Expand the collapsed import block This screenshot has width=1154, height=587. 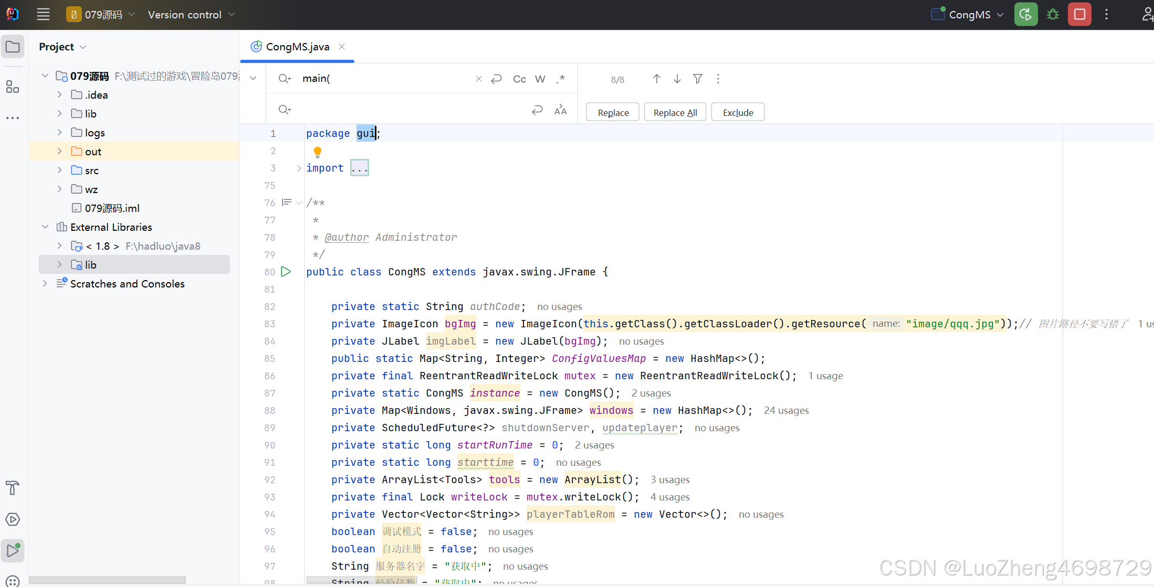pos(360,168)
